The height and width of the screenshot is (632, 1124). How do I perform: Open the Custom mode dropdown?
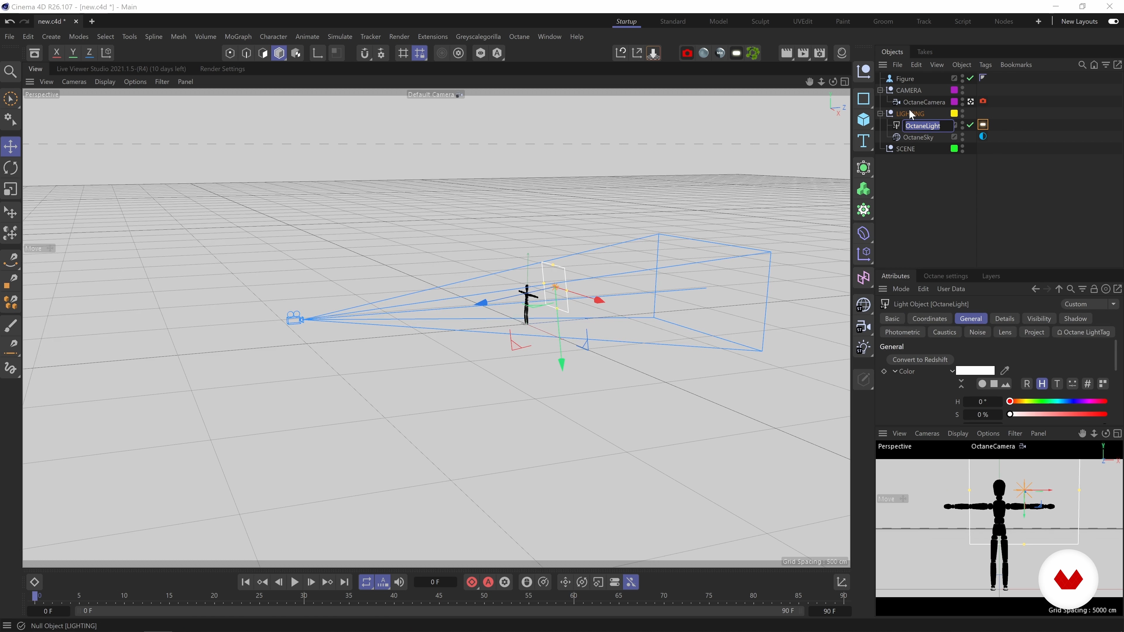(x=1089, y=304)
